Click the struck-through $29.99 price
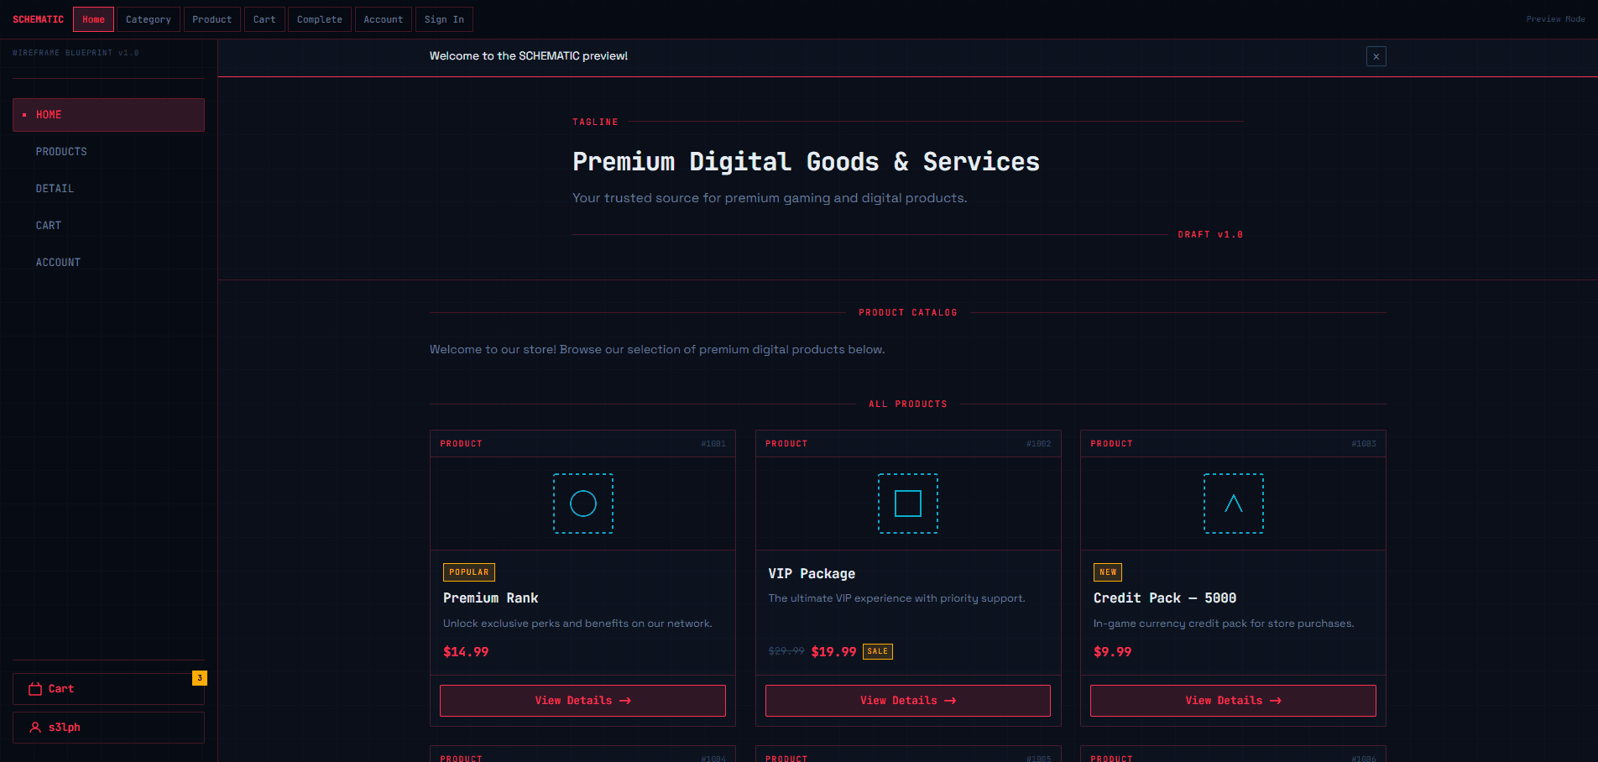1598x762 pixels. pyautogui.click(x=786, y=651)
